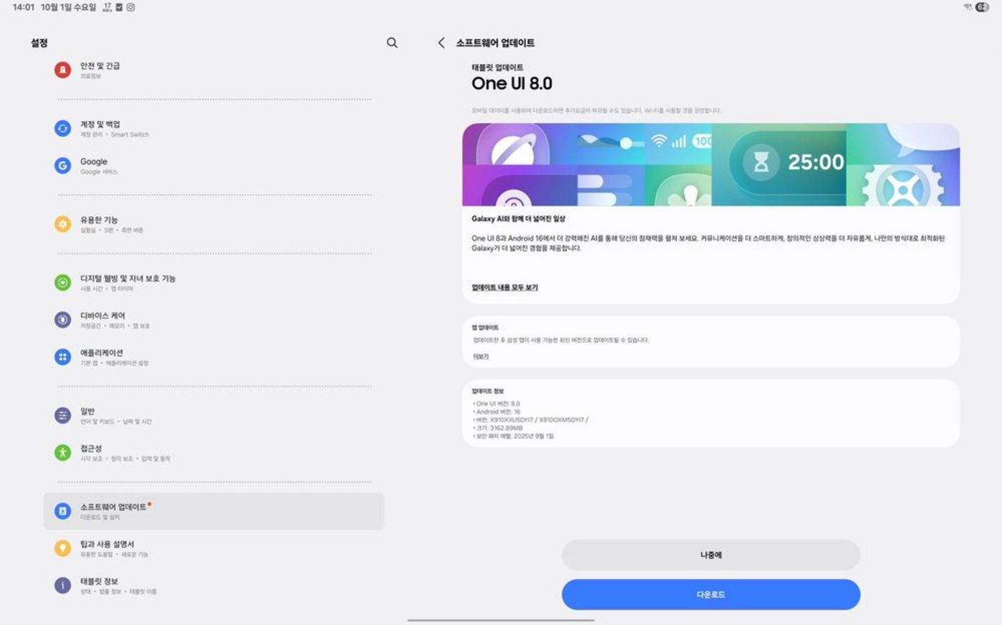Open the red 안전 및 긴급 icon
The image size is (1002, 625).
click(63, 70)
